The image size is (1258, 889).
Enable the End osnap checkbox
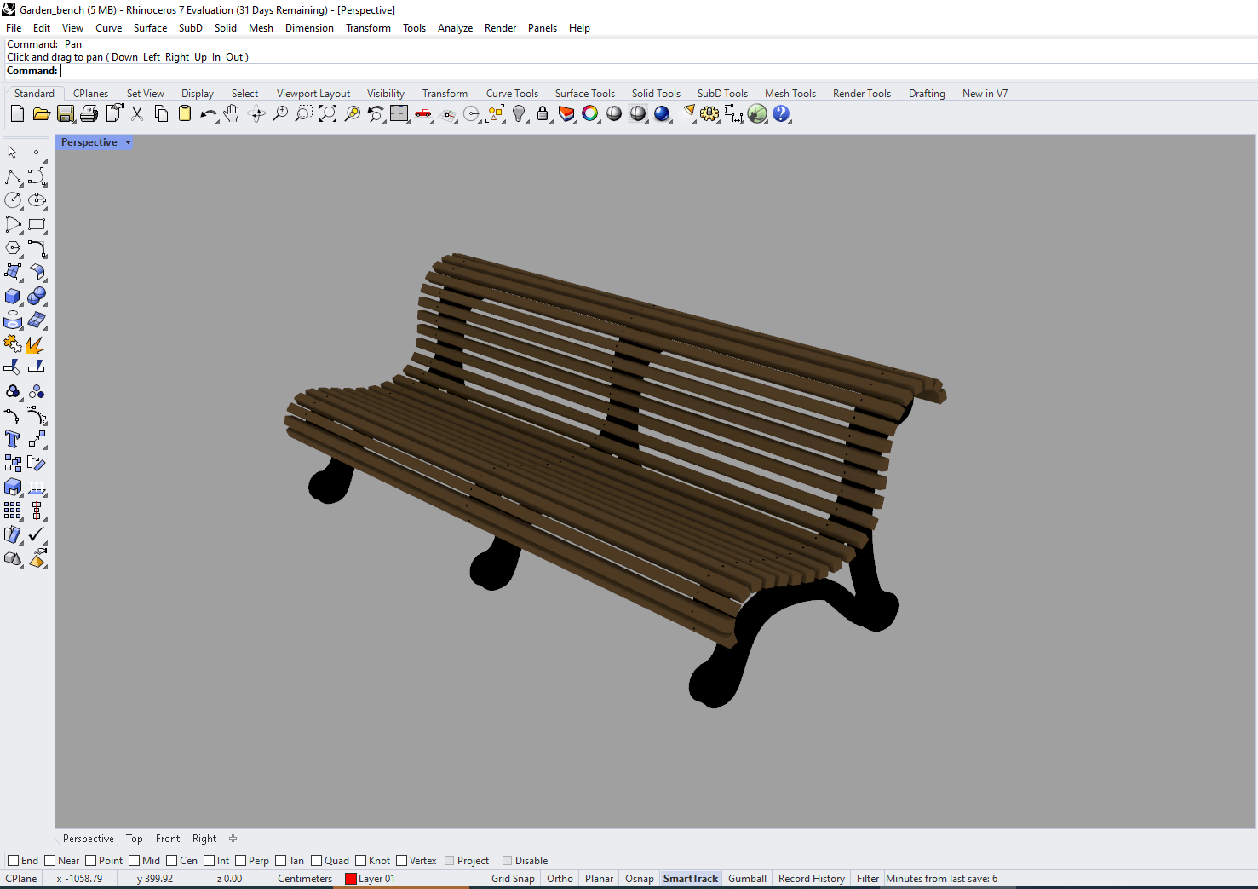[x=13, y=860]
